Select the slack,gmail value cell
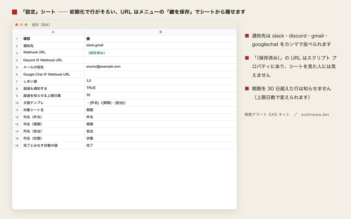The width and height of the screenshot is (351, 219). tap(160, 46)
